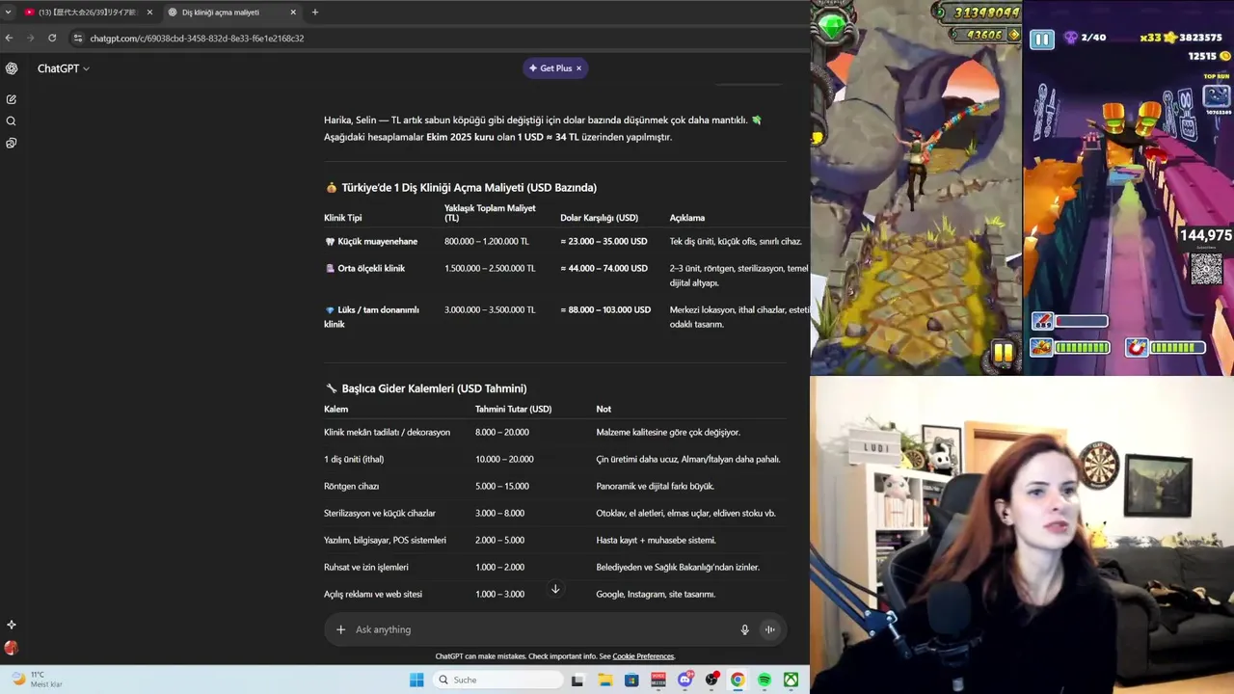Image resolution: width=1234 pixels, height=694 pixels.
Task: View site information icon in address bar
Action: point(78,39)
